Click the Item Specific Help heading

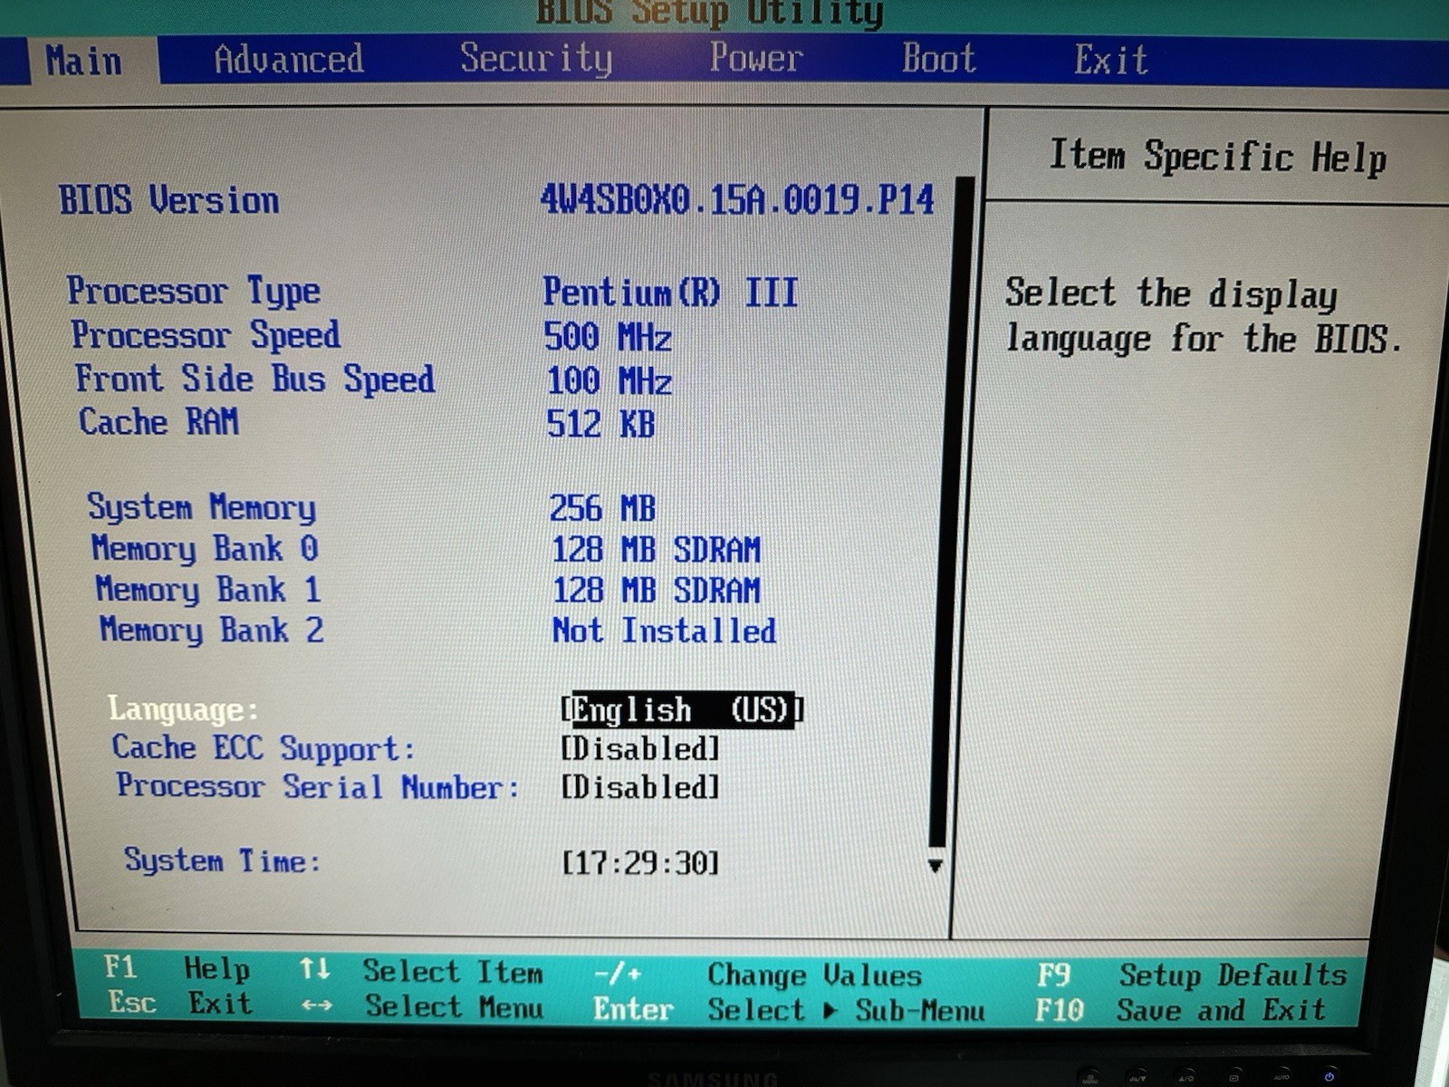[x=1218, y=157]
